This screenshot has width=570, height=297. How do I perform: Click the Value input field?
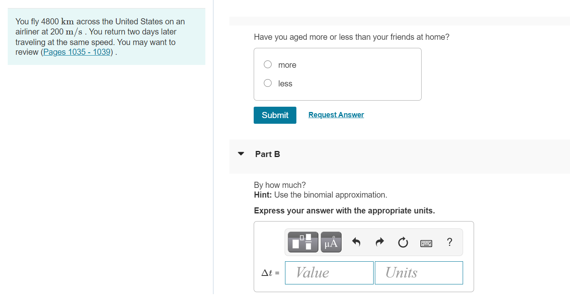[329, 273]
